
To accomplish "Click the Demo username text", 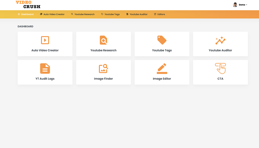I will (242, 5).
